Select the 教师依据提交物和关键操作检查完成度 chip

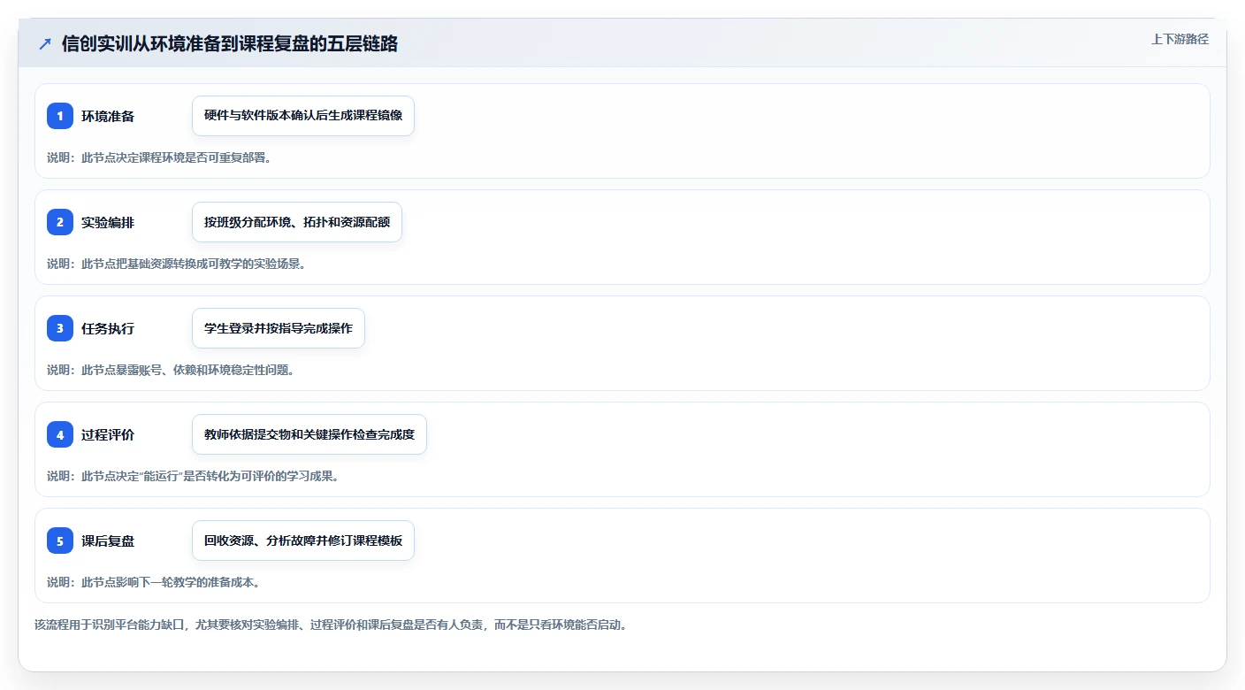(x=309, y=434)
